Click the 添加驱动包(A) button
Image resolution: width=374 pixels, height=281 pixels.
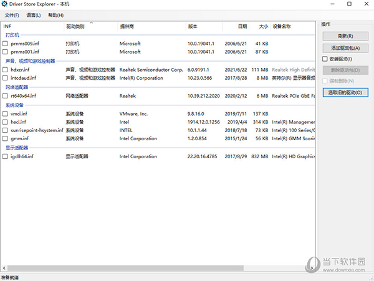(x=346, y=48)
